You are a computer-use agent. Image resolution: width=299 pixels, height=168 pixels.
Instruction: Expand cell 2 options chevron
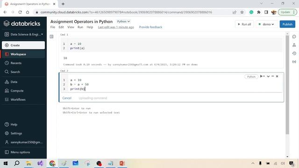click(x=268, y=77)
